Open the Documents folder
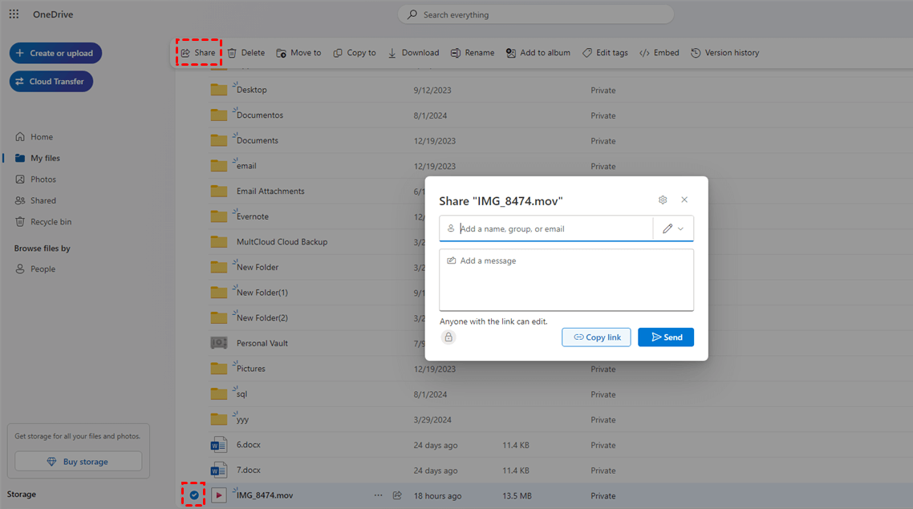 (258, 141)
